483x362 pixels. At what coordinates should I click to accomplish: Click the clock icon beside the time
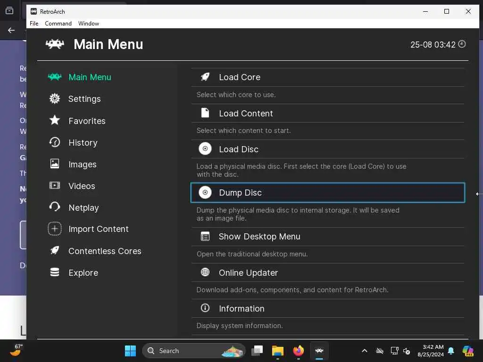(x=462, y=44)
